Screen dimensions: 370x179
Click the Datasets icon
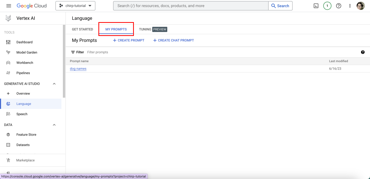click(8, 145)
